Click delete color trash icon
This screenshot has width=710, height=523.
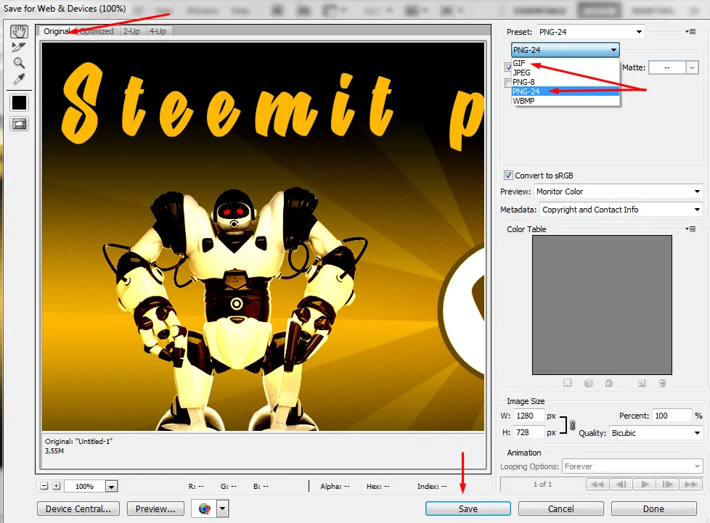[662, 383]
